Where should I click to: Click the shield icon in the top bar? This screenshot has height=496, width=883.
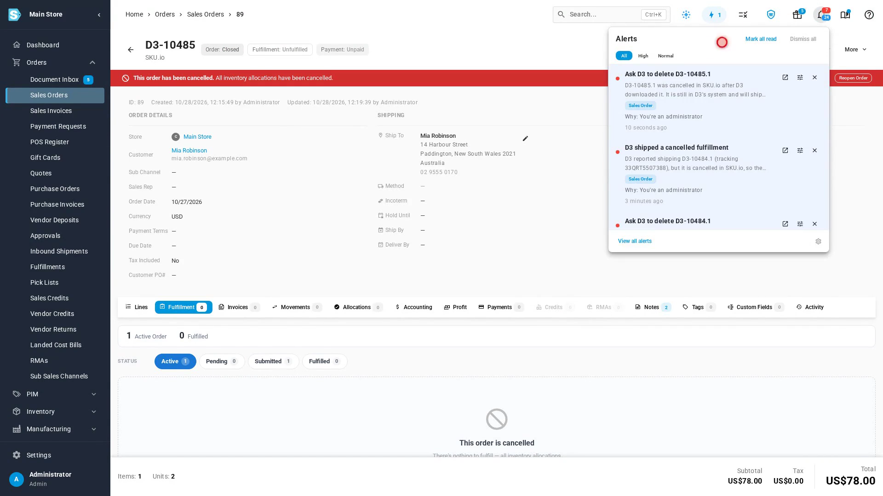click(771, 15)
